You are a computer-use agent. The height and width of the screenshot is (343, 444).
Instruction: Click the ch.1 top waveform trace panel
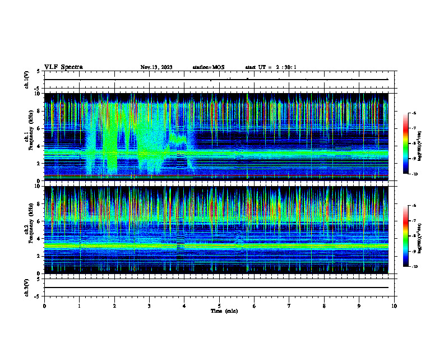tap(219, 80)
